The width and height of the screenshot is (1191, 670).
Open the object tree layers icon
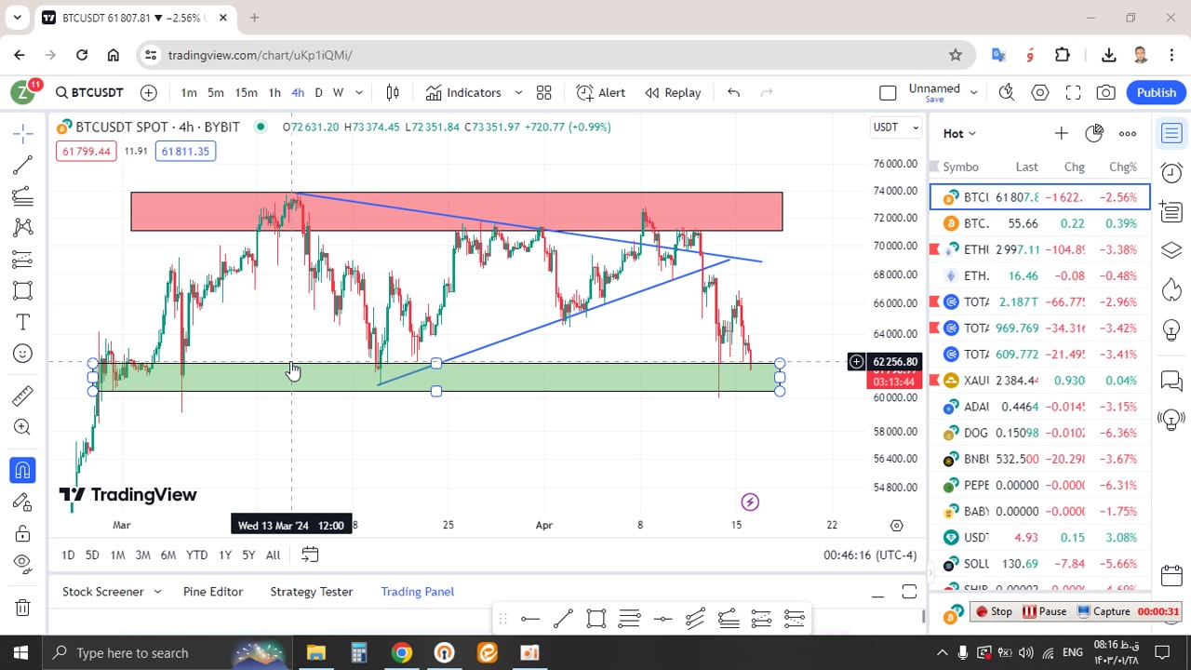click(1171, 250)
